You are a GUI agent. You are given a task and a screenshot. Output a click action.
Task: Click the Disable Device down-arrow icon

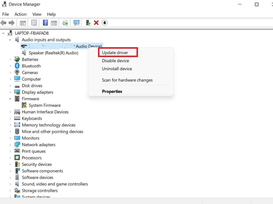pos(104,23)
